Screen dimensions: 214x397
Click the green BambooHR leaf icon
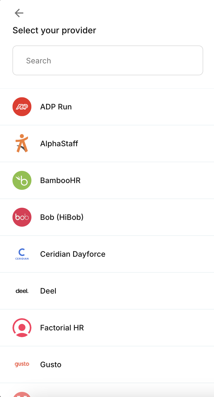(x=22, y=180)
